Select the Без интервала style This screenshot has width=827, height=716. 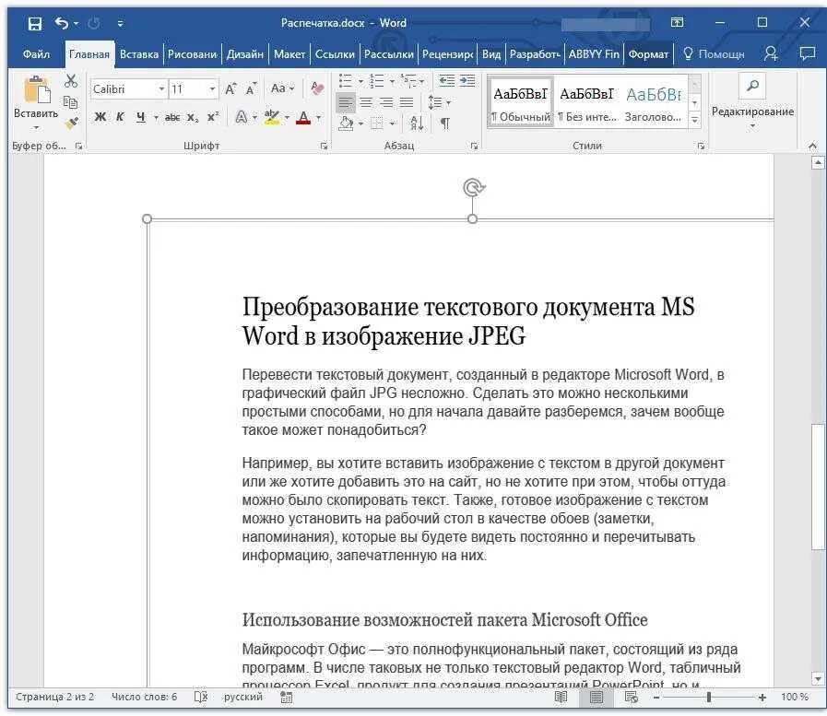586,102
